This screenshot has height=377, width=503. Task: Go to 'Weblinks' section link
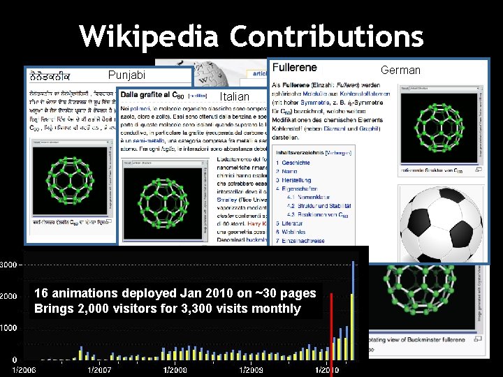click(293, 232)
